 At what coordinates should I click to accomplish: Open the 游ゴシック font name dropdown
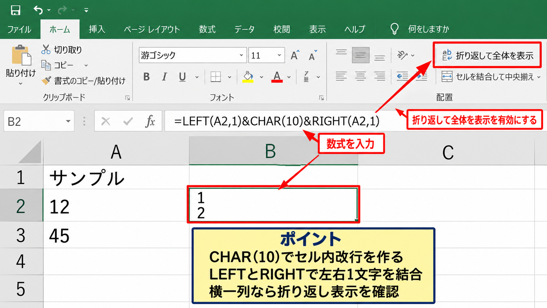click(x=241, y=55)
